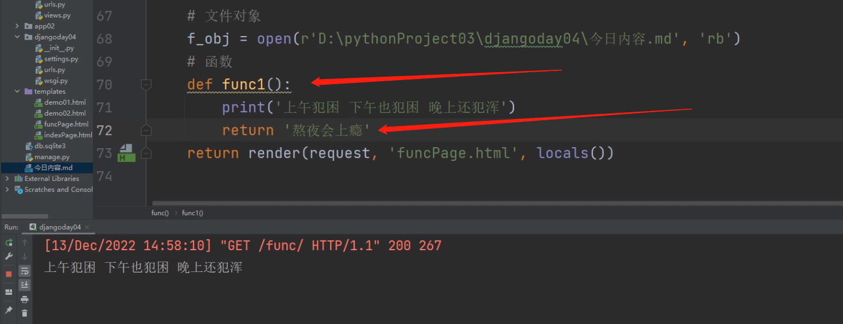The width and height of the screenshot is (843, 324).
Task: Click '# 函数' comment on line 69
Action: point(209,62)
